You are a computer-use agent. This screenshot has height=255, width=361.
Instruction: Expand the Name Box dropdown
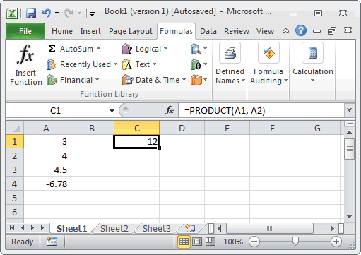pyautogui.click(x=112, y=110)
